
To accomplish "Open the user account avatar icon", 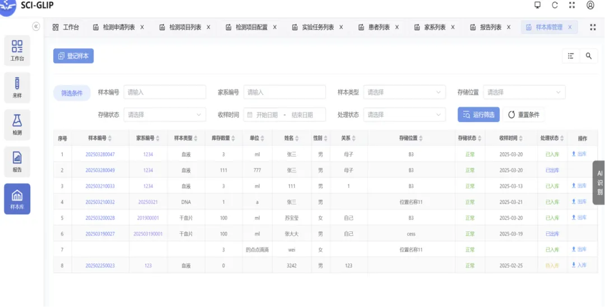I will (x=590, y=5).
